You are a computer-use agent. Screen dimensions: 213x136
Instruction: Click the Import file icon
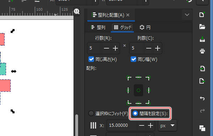[202, 69]
